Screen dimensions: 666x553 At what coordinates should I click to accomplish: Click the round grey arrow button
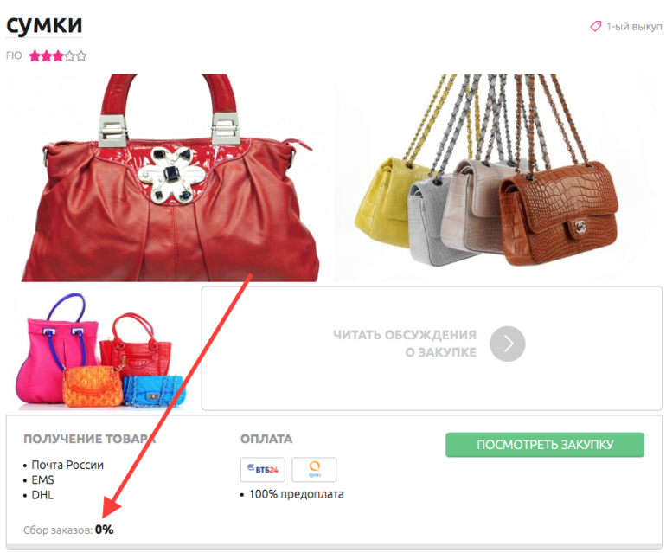click(x=507, y=344)
